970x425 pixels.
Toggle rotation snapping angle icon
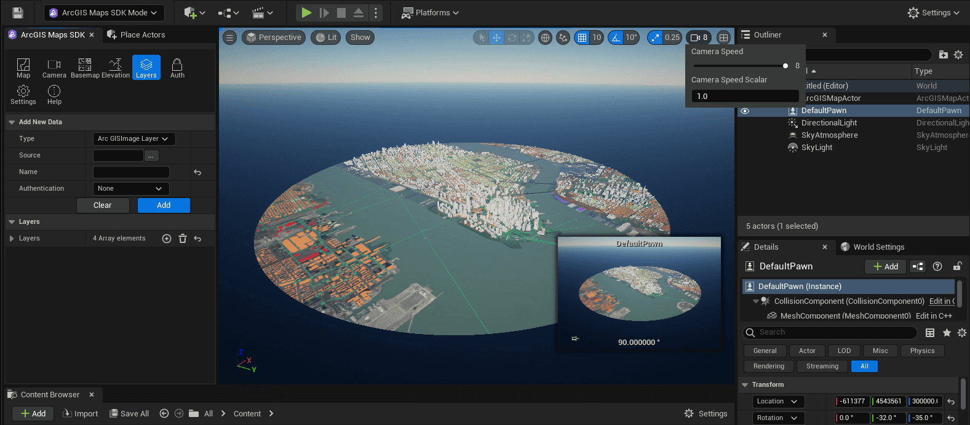coord(616,38)
